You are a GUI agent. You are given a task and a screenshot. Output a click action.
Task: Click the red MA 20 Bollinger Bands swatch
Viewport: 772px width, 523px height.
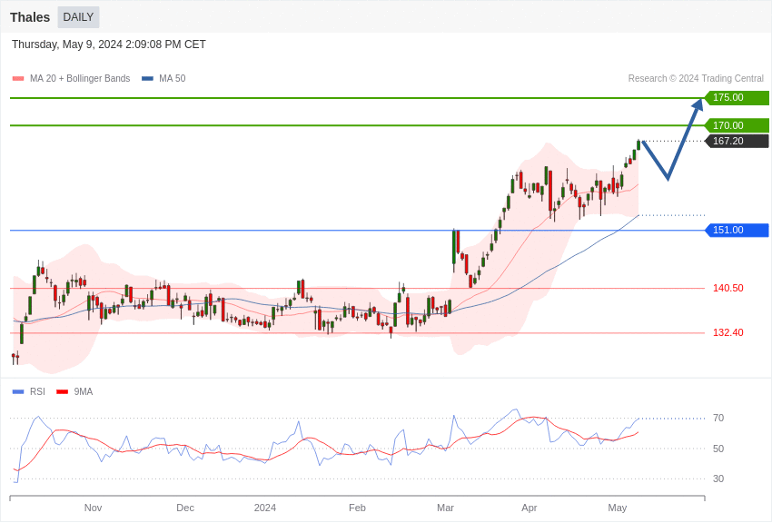[18, 79]
